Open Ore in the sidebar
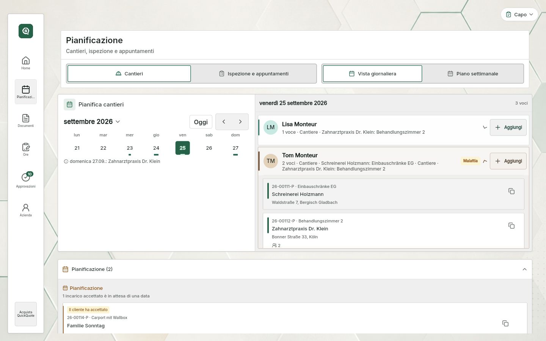546x341 pixels. pyautogui.click(x=26, y=149)
